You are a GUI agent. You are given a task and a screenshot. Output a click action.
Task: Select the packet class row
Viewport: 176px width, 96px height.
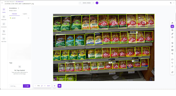point(19,18)
